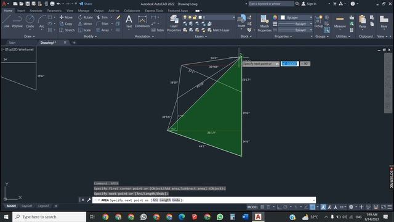394x222 pixels.
Task: Click the Move tool
Action: [66, 17]
